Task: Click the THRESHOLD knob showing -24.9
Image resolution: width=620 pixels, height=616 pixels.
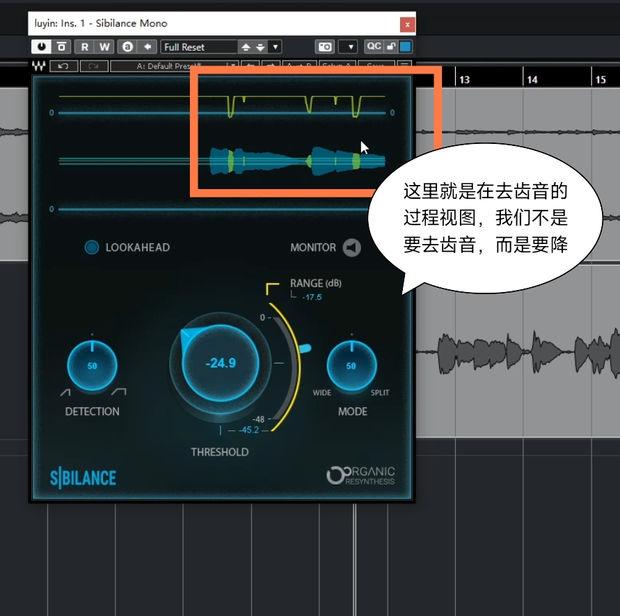Action: (x=221, y=363)
